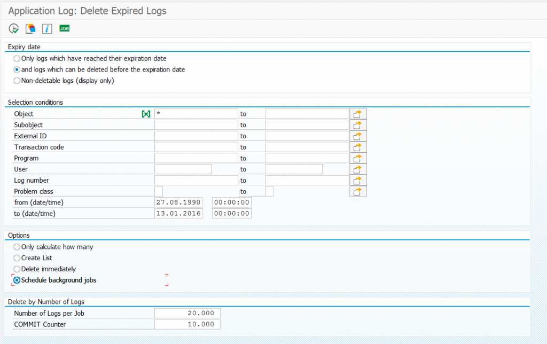Image resolution: width=547 pixels, height=344 pixels.
Task: Open multiple selection for Subobject row
Action: pos(358,124)
